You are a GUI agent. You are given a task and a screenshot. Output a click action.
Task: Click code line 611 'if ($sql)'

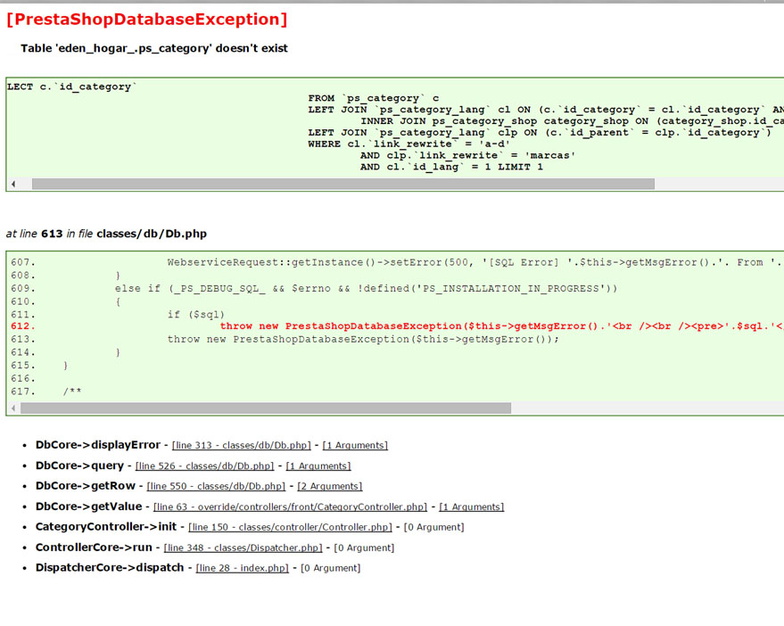[196, 315]
